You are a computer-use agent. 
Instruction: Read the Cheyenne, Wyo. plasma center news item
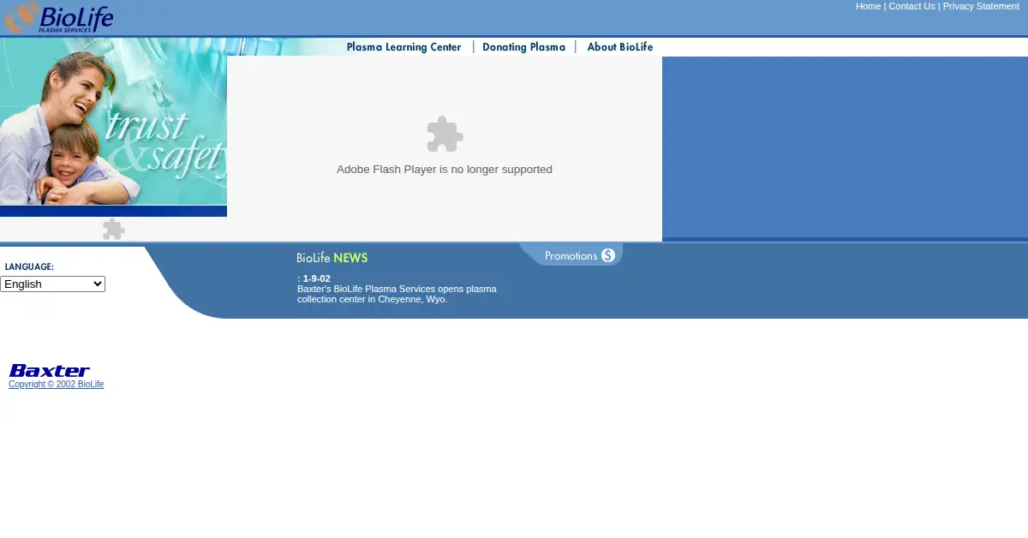tap(397, 294)
